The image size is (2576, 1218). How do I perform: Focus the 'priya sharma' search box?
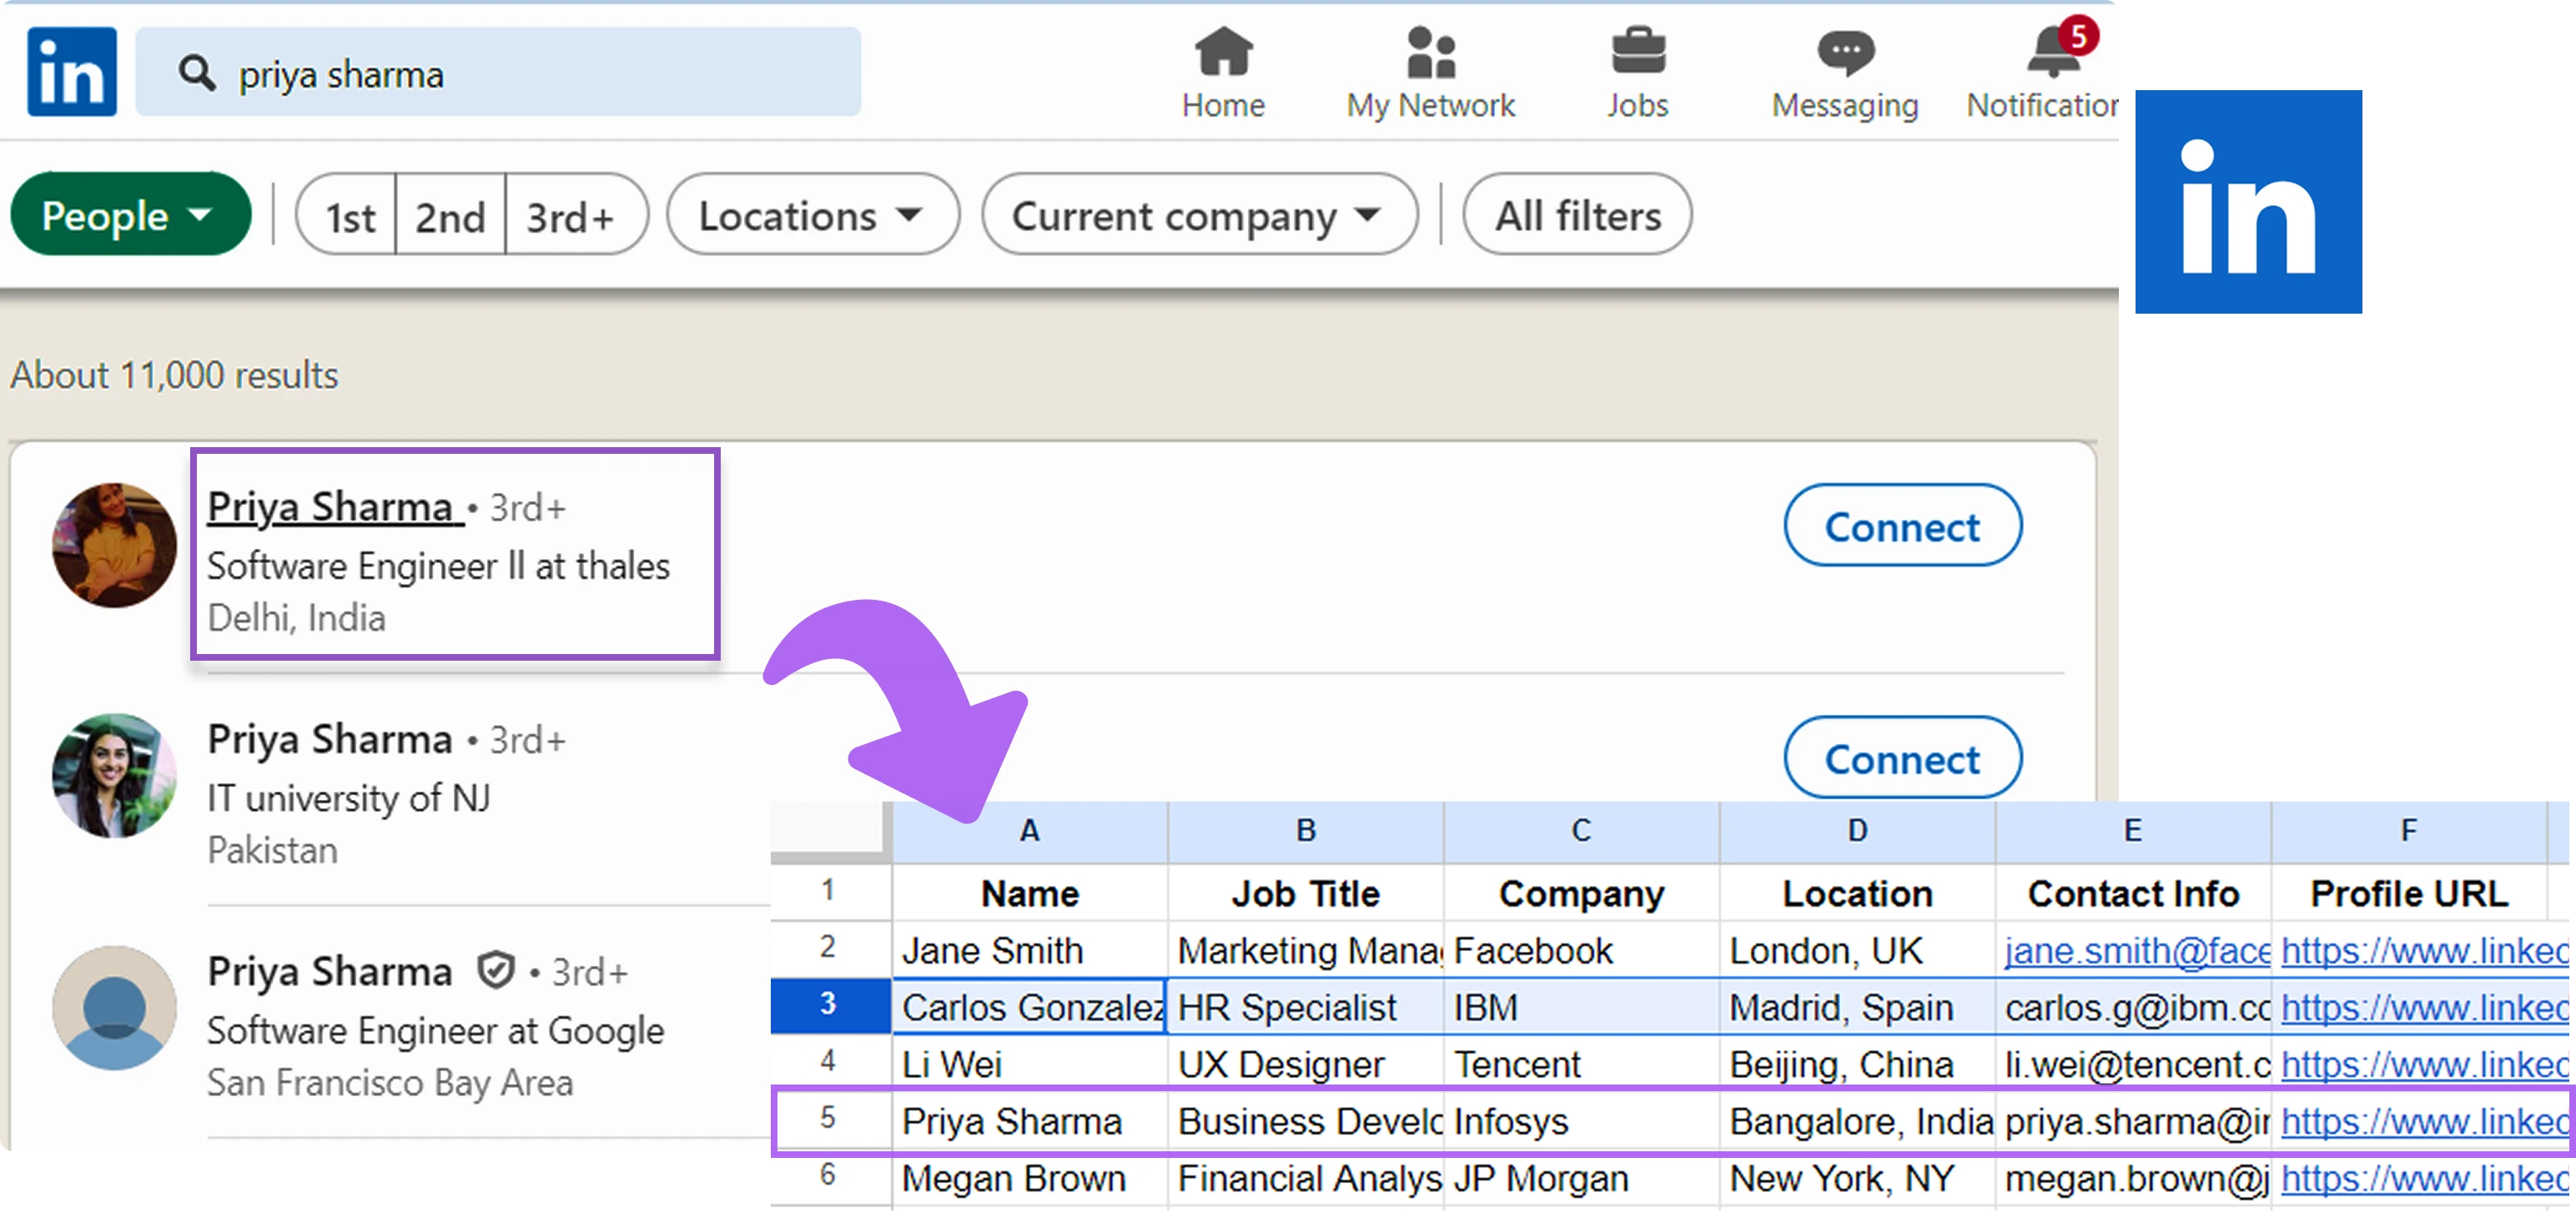[x=498, y=72]
